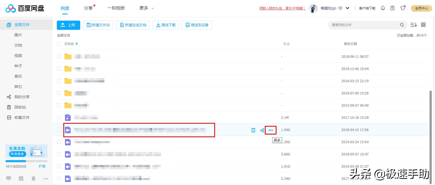Open the 分享 tab

[x=88, y=8]
